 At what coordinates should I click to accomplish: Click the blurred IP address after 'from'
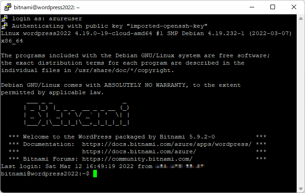[x=180, y=166]
